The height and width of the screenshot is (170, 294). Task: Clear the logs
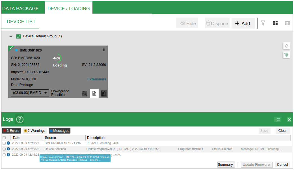[283, 131]
